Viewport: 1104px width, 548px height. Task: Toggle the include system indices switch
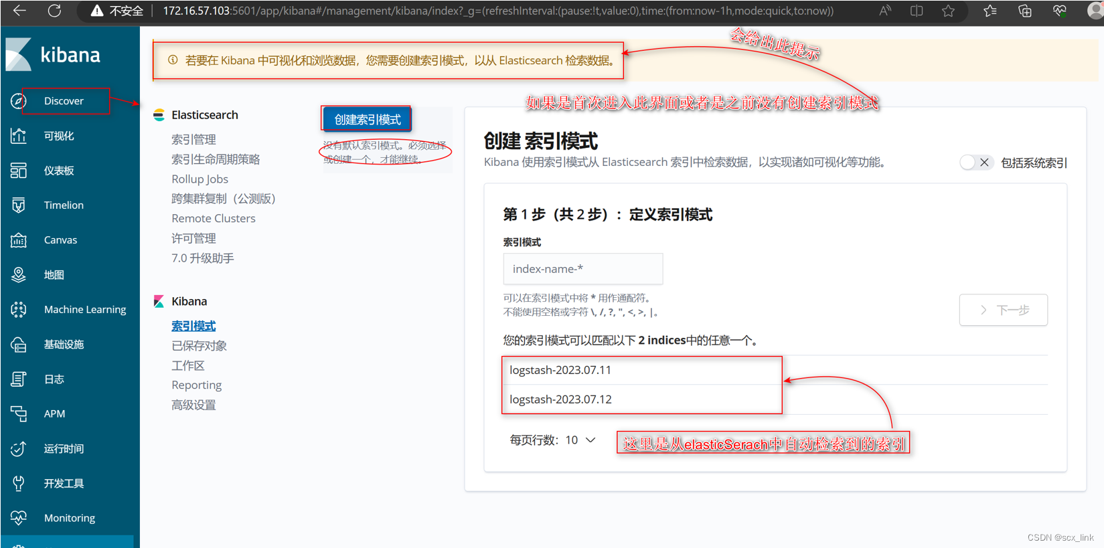(x=976, y=163)
